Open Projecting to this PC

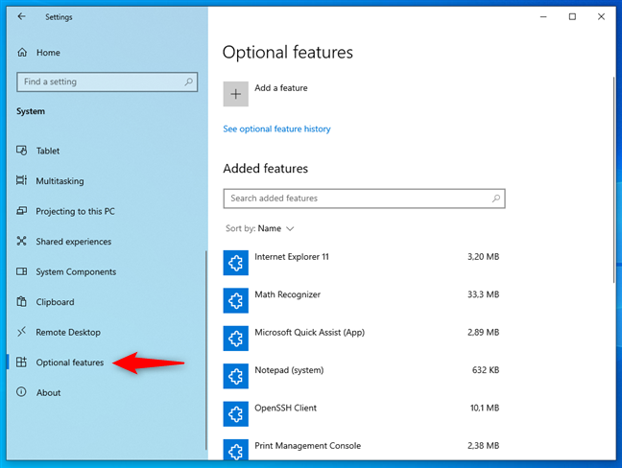click(x=76, y=211)
